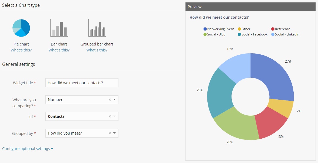
Task: Open "What's this?" under Bar chart
Action: click(x=59, y=50)
